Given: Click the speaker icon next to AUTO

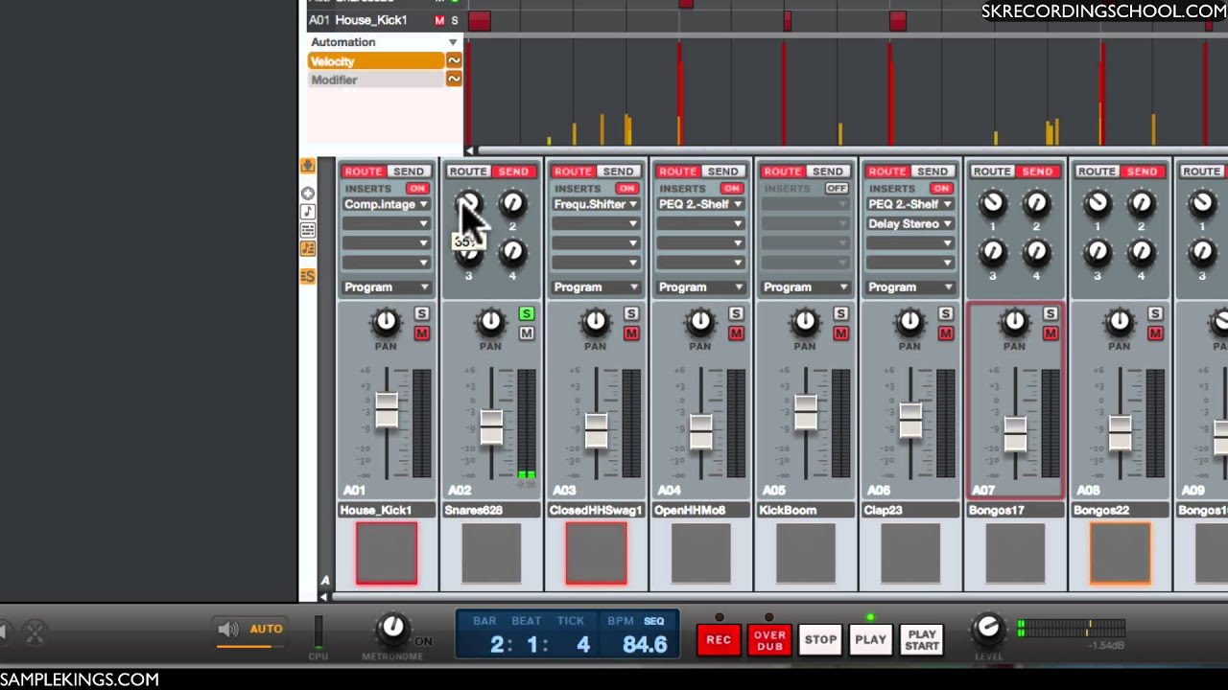Looking at the screenshot, I should 227,630.
